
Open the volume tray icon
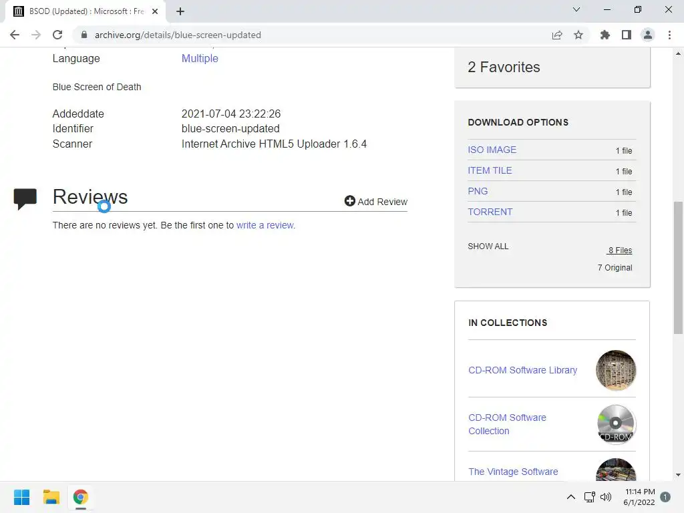[606, 497]
